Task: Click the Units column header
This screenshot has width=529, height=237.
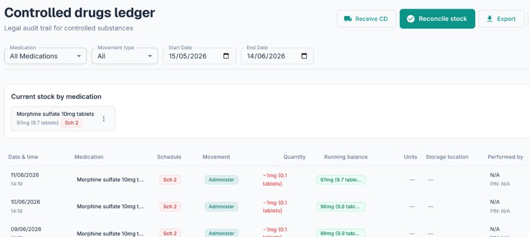Action: tap(411, 157)
